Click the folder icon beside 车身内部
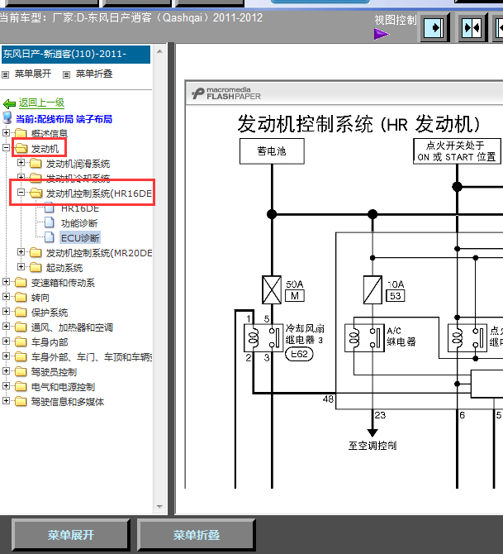The height and width of the screenshot is (554, 503). tap(21, 341)
